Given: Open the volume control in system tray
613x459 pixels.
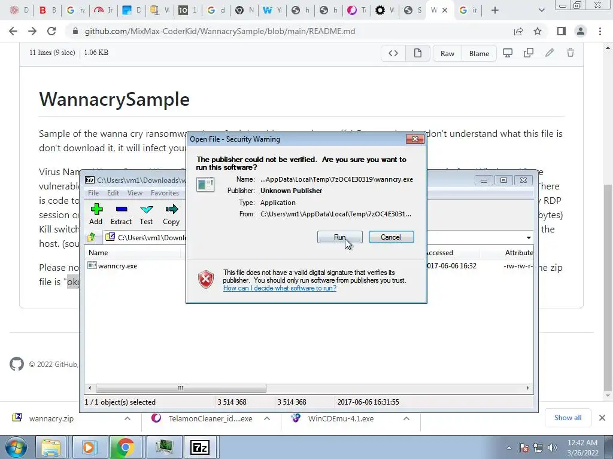Looking at the screenshot, I should tap(552, 448).
